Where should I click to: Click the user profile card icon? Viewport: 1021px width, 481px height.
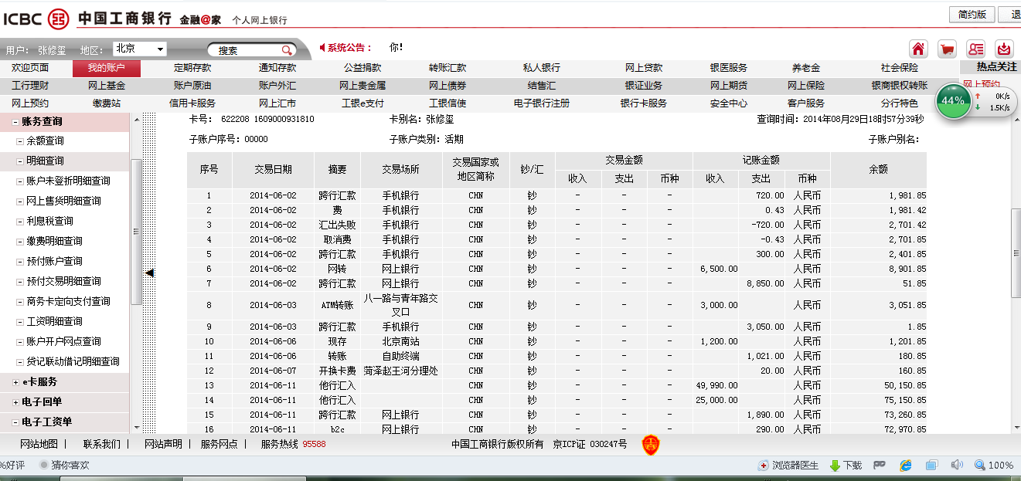tap(975, 49)
